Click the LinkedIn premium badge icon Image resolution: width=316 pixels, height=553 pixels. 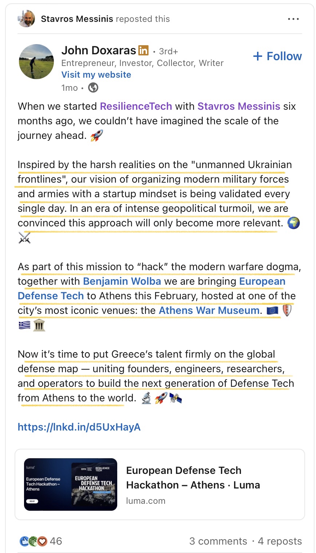(143, 50)
